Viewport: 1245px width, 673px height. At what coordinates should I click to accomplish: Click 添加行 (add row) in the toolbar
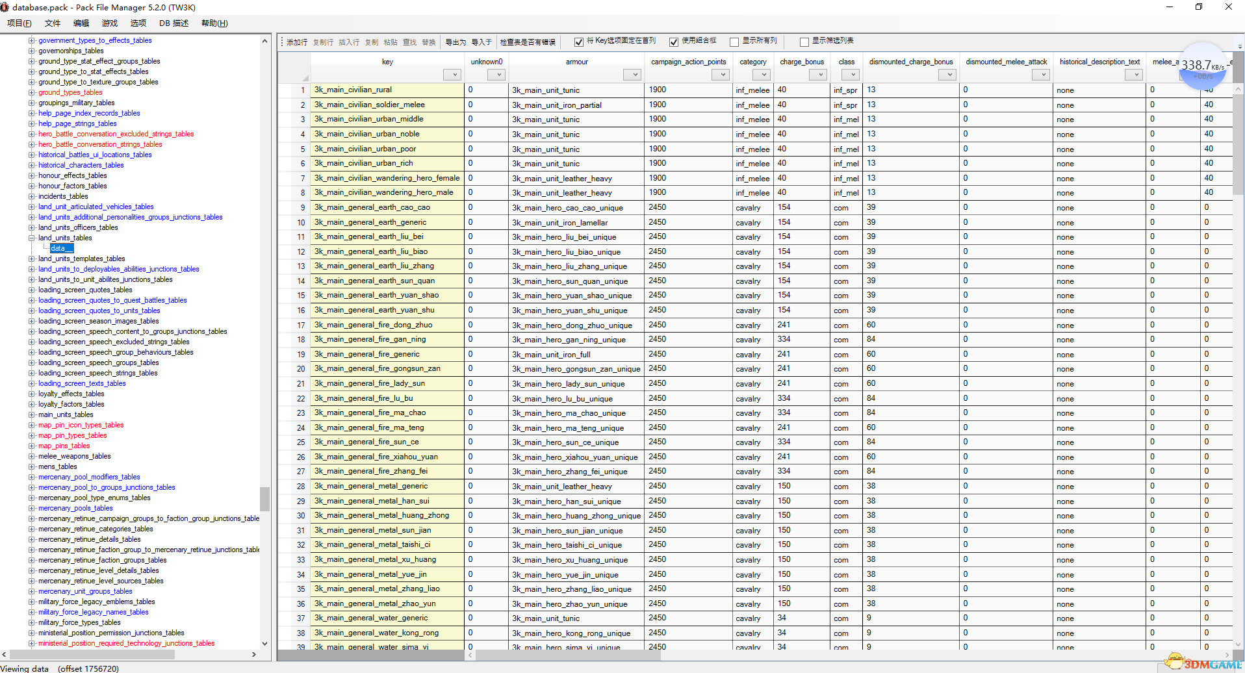point(296,42)
